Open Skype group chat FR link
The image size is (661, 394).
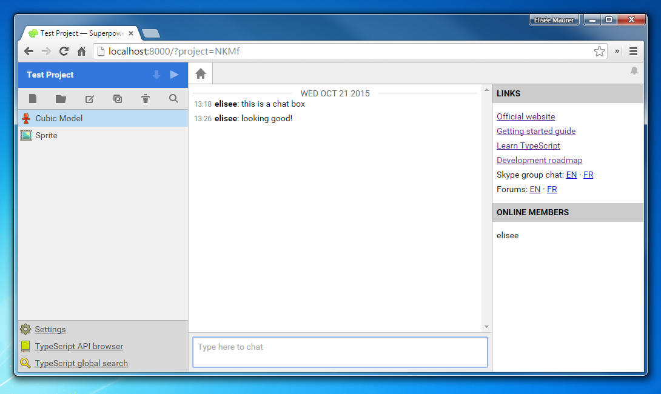pos(588,175)
